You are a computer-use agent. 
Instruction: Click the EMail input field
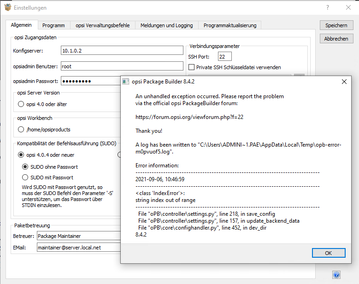point(79,248)
